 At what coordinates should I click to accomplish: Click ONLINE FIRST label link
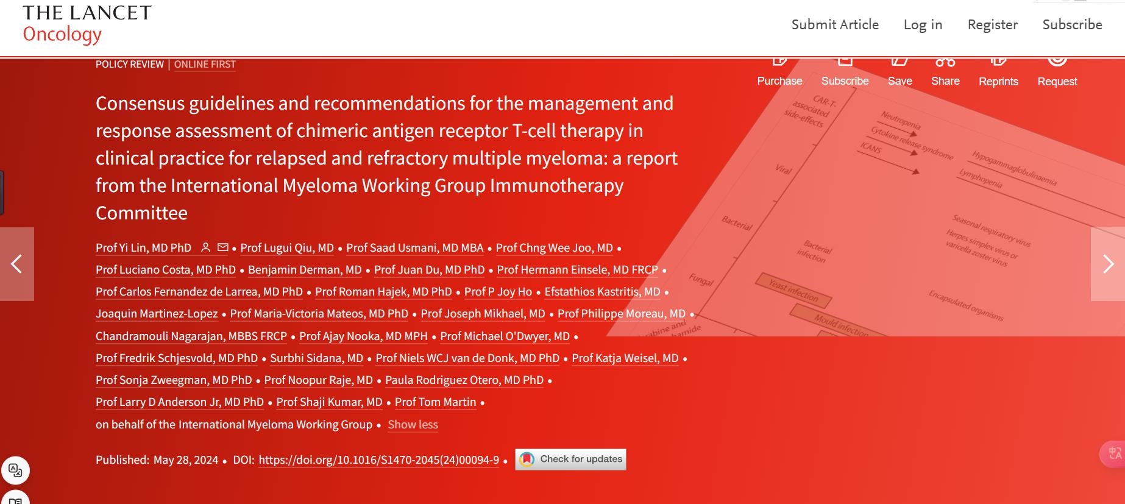pos(205,64)
